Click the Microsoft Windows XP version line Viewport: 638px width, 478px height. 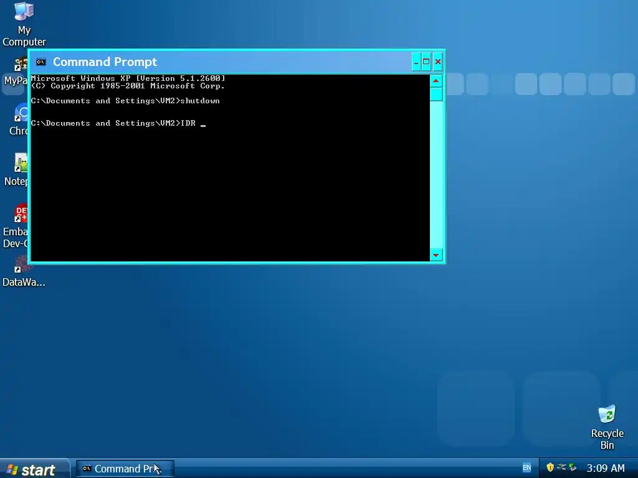coord(128,78)
